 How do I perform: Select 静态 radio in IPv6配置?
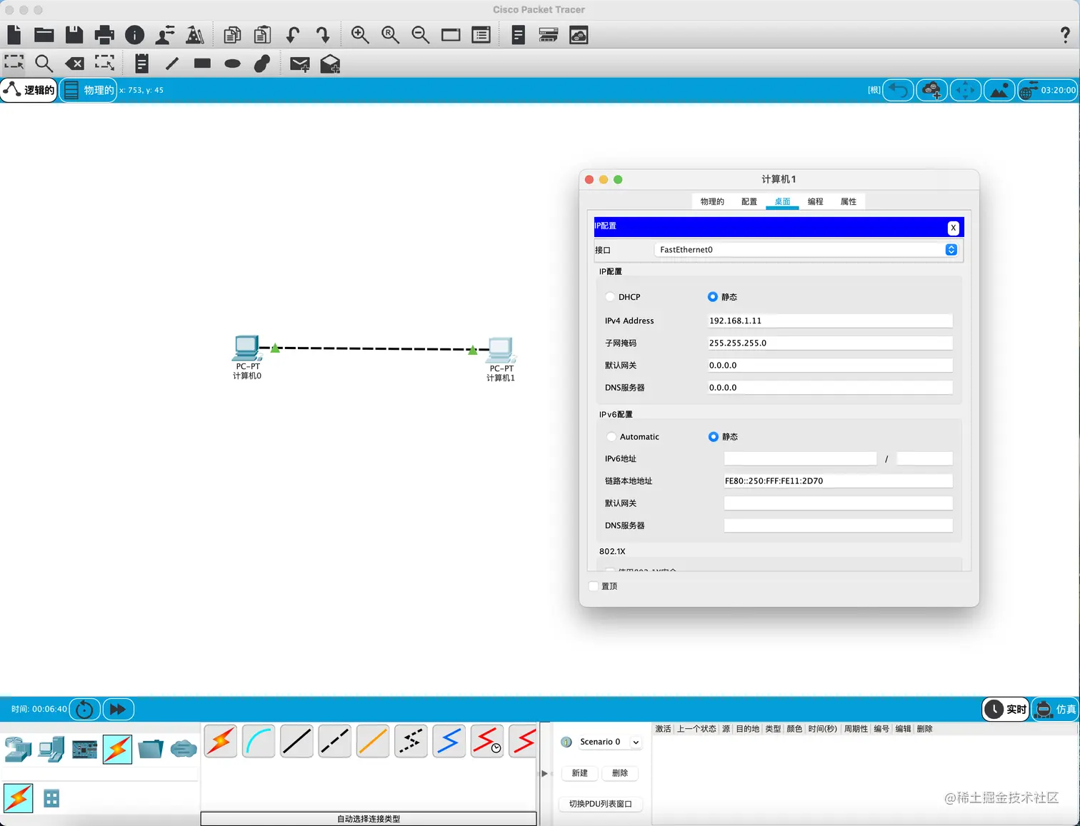(713, 437)
